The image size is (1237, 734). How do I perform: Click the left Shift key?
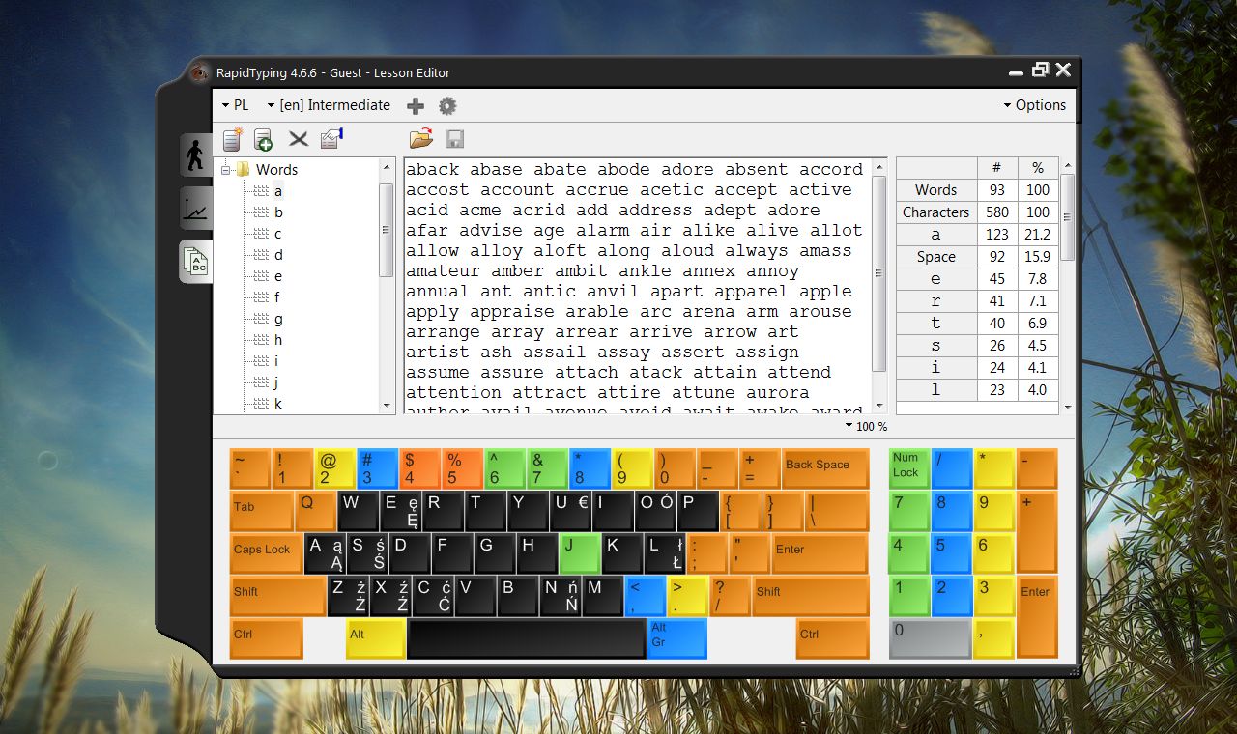point(278,596)
